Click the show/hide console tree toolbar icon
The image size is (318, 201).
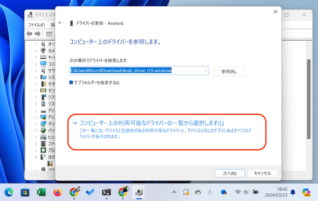49,34
